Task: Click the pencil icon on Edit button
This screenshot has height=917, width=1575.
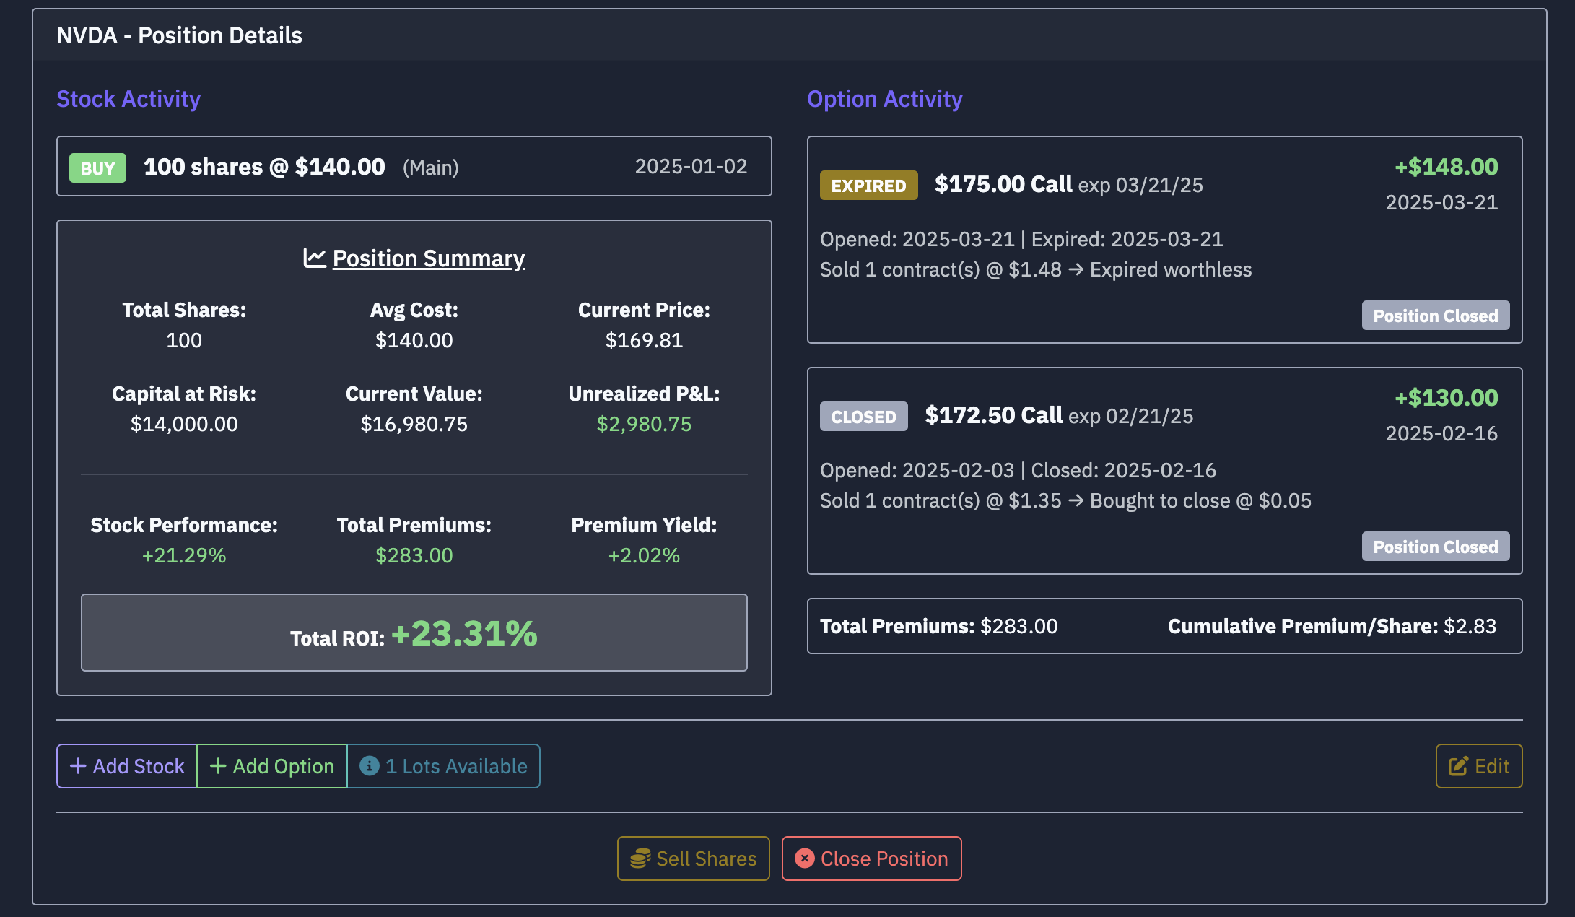Action: pos(1458,766)
